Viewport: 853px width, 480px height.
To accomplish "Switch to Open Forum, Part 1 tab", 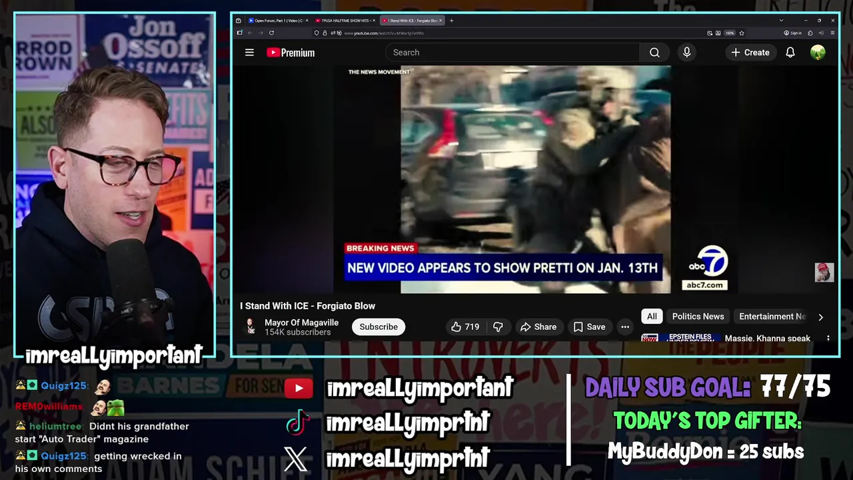I will click(x=279, y=21).
